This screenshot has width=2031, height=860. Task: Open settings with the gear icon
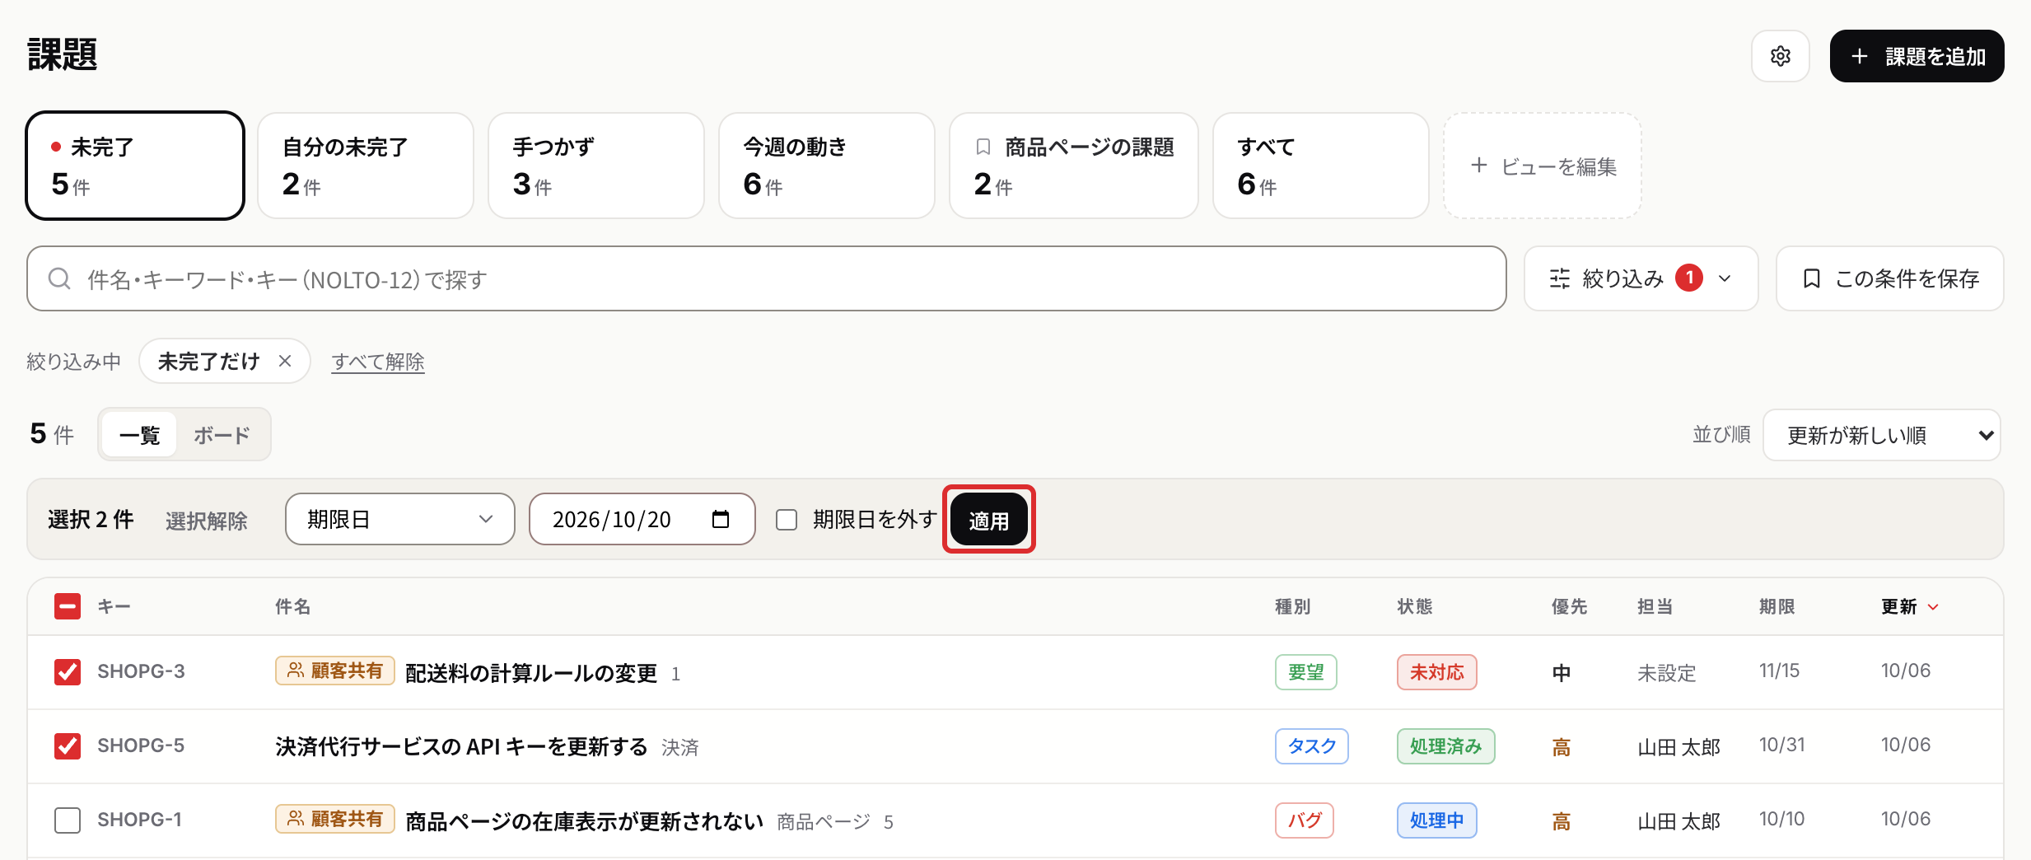(1780, 56)
